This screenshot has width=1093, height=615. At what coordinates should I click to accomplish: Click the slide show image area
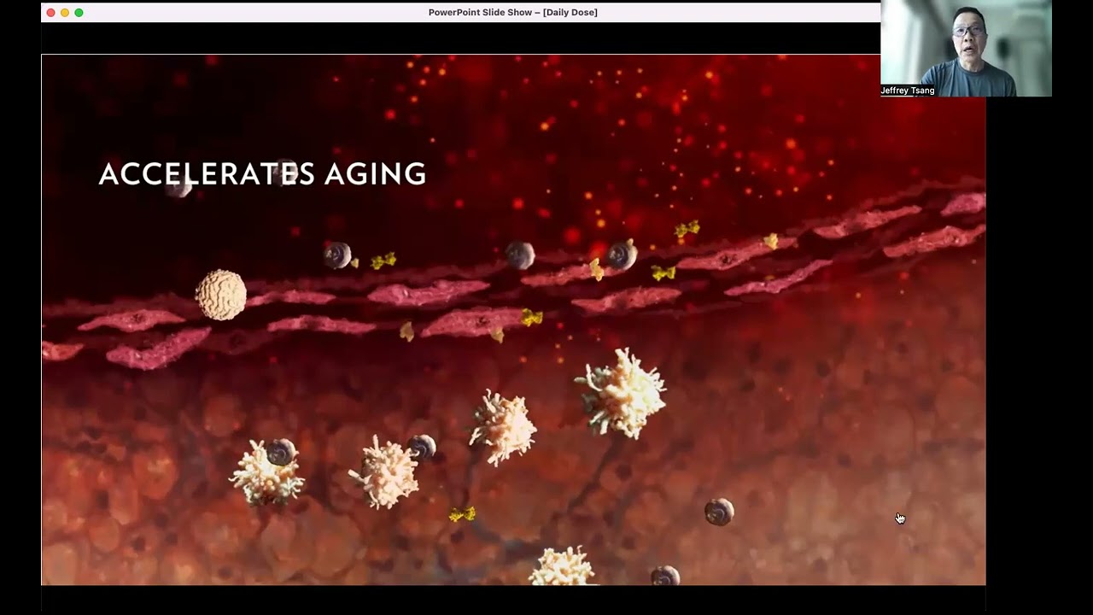click(513, 319)
